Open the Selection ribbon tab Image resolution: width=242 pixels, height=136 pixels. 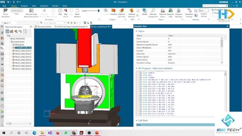(x=44, y=6)
